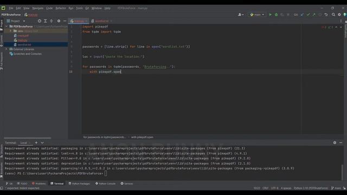This screenshot has width=347, height=195.
Task: Click the CRLF line separator in status bar
Action: pos(265,188)
